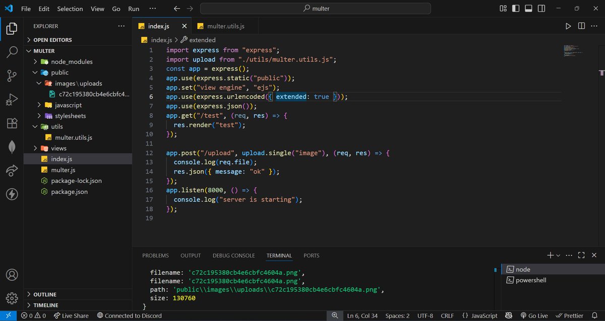Screen dimensions: 605x321
Task: Open the Live Share activity icon
Action: pyautogui.click(x=12, y=171)
